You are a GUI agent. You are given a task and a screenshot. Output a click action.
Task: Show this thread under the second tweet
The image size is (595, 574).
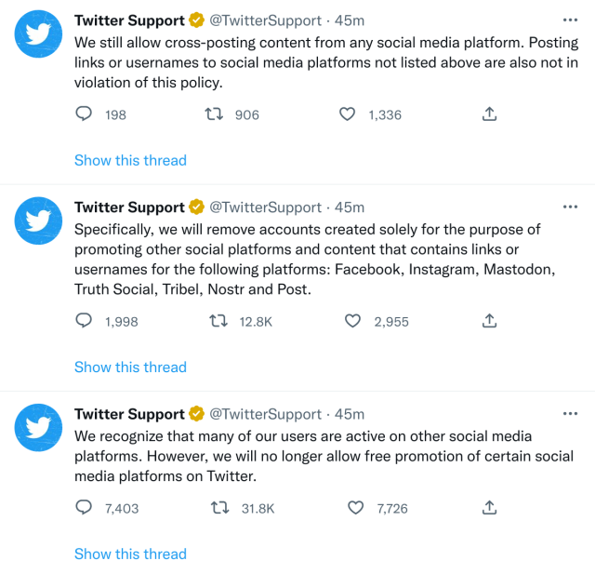(130, 367)
